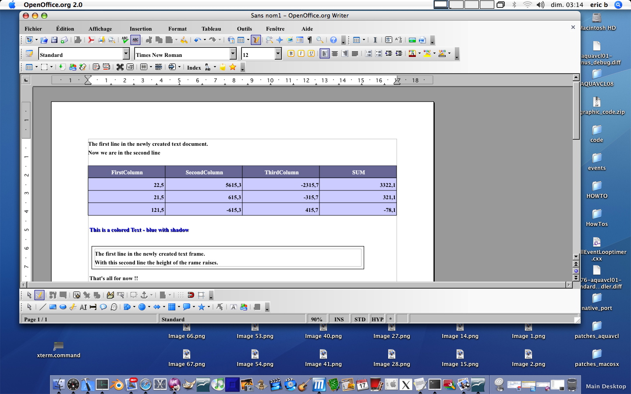Open OpenOffice.org Help question mark
Image resolution: width=631 pixels, height=394 pixels.
(333, 40)
